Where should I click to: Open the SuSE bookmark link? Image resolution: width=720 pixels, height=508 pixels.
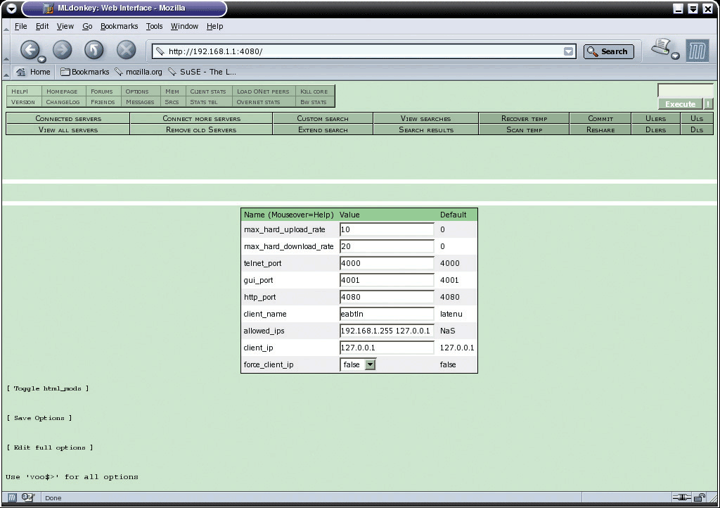pos(202,72)
